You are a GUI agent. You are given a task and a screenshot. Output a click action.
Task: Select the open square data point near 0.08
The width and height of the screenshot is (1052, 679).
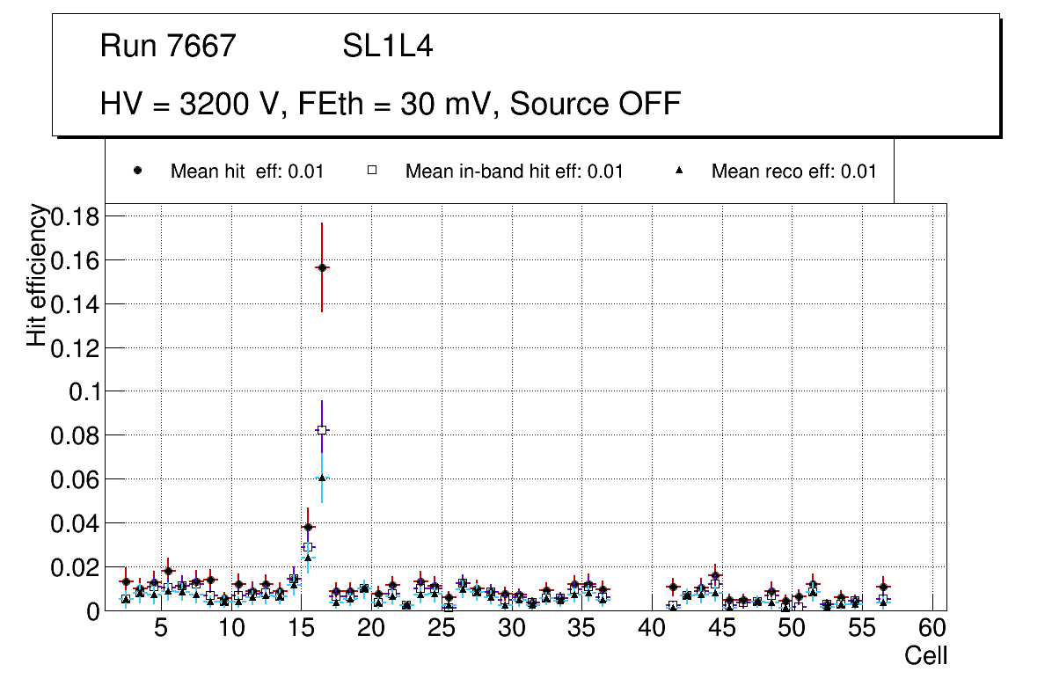(322, 430)
